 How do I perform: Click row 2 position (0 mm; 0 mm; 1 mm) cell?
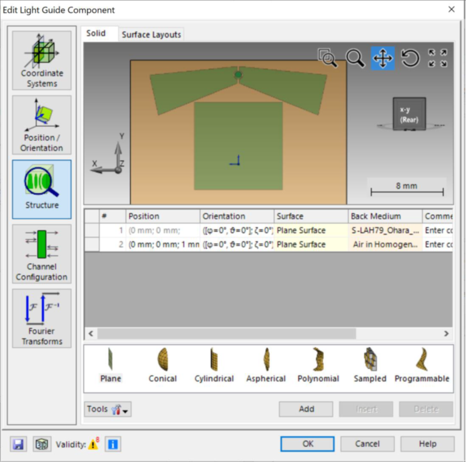pyautogui.click(x=163, y=244)
